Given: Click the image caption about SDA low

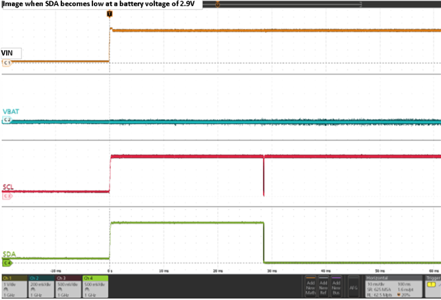Looking at the screenshot, I should pos(99,4).
